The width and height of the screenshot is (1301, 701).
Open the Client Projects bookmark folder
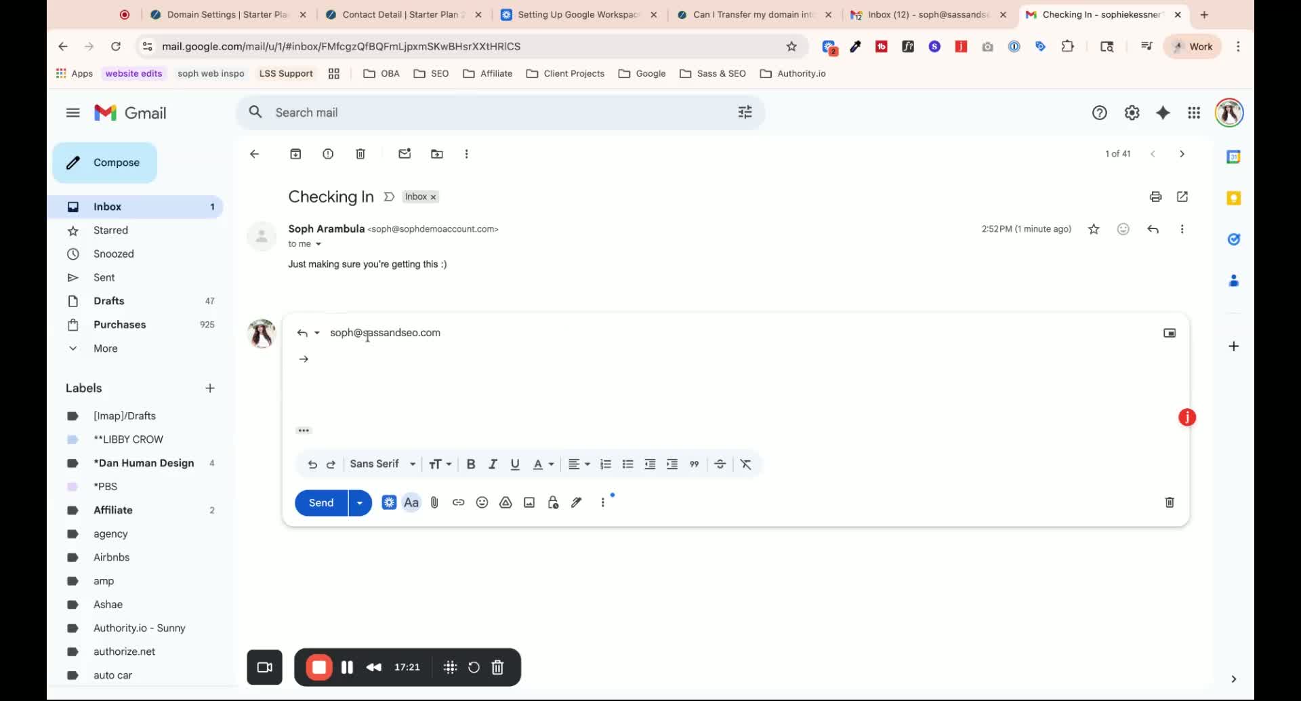[x=565, y=73]
